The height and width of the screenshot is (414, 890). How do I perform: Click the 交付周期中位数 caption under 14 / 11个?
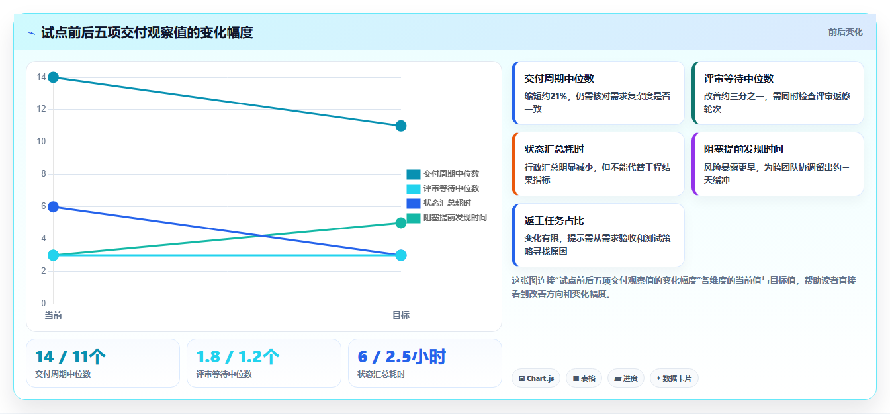63,374
